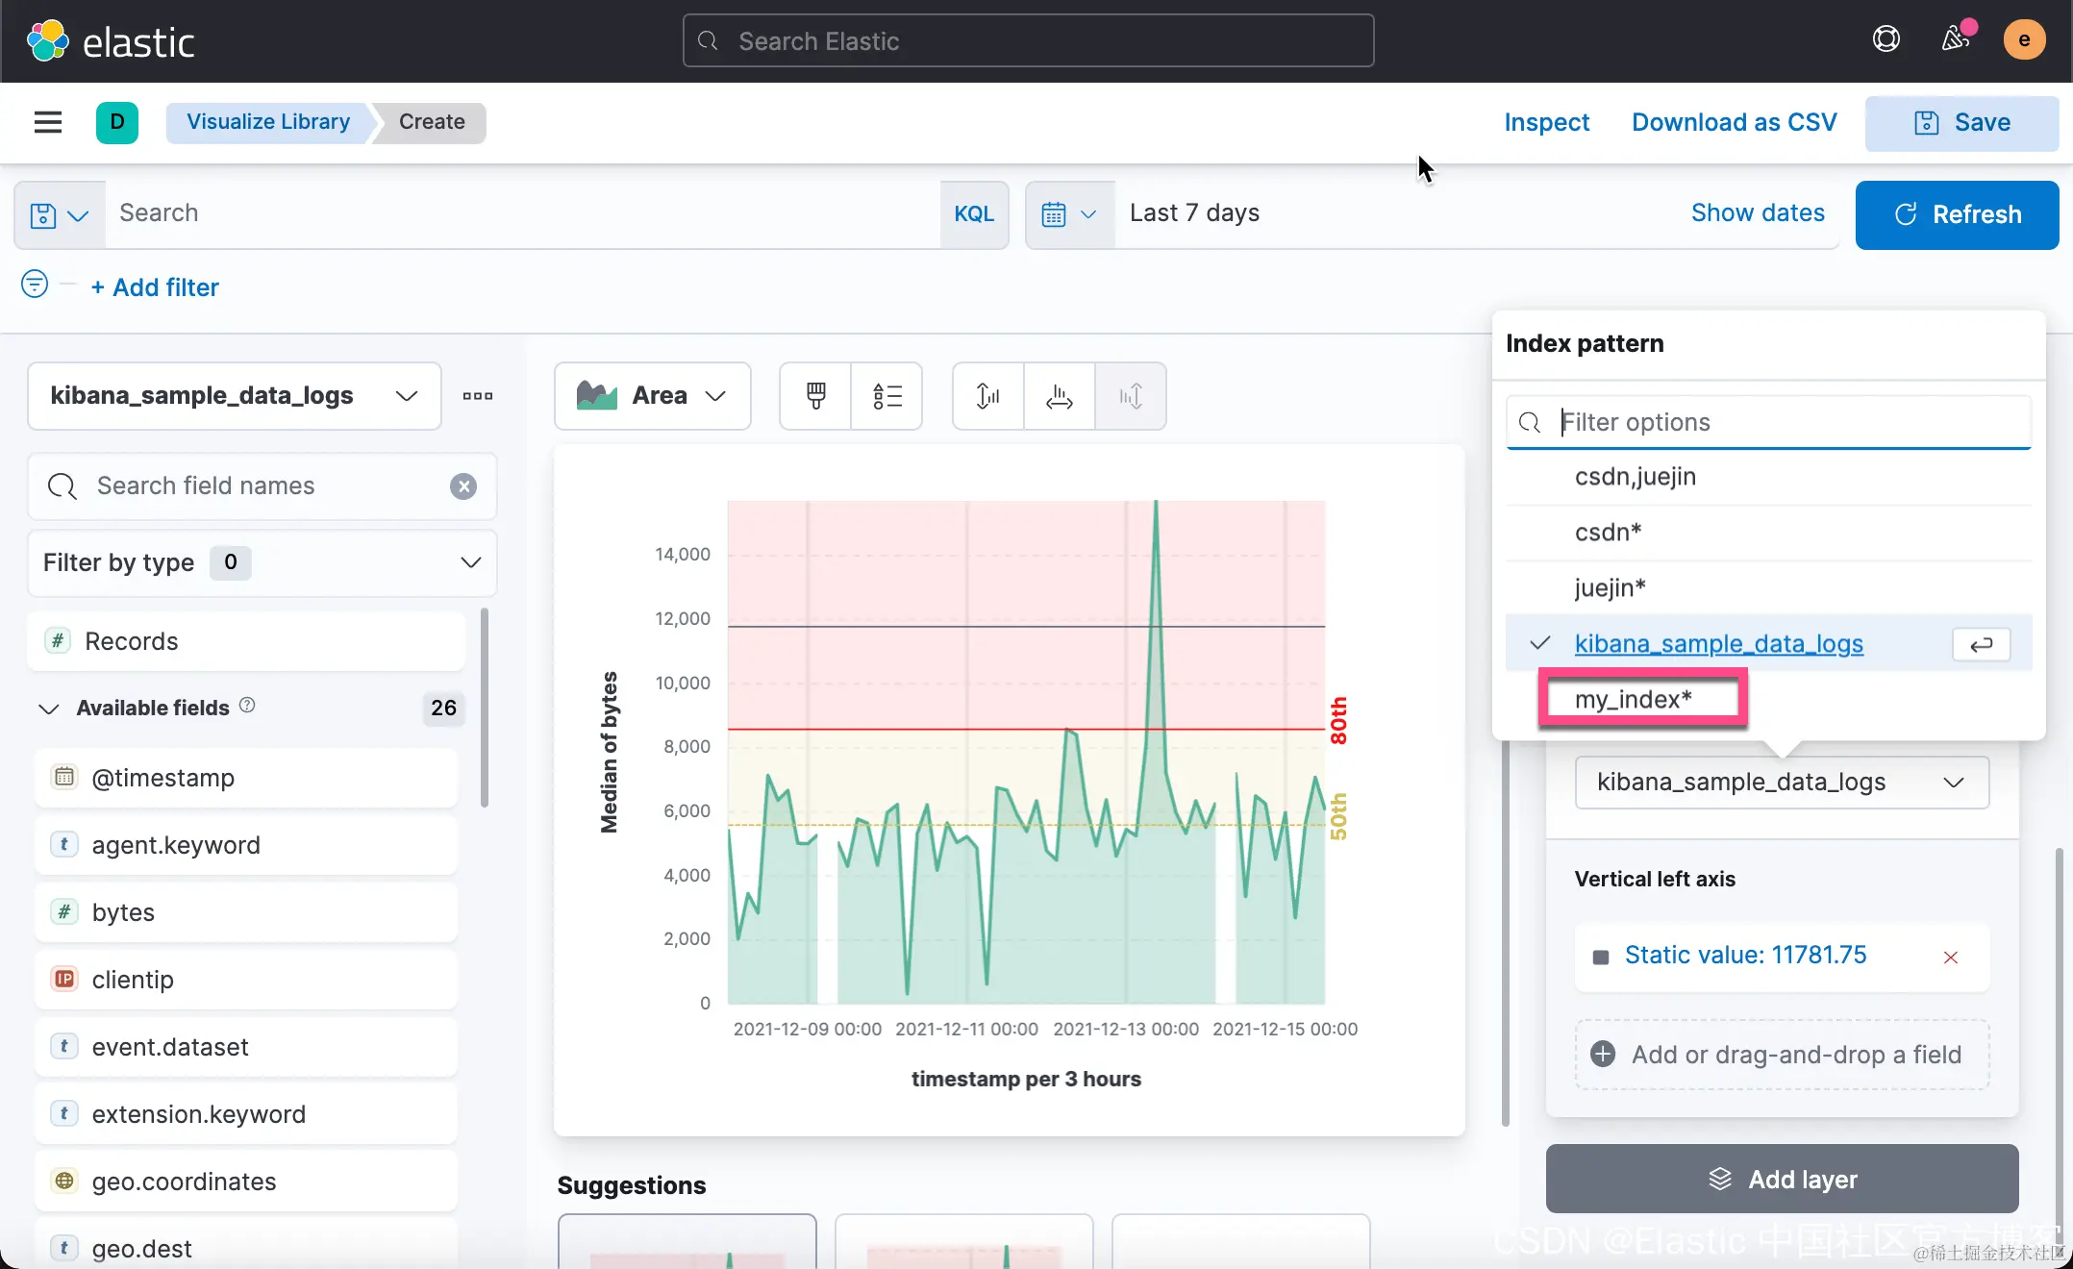This screenshot has width=2073, height=1269.
Task: Open the newsfeed celebration icon
Action: (x=1956, y=39)
